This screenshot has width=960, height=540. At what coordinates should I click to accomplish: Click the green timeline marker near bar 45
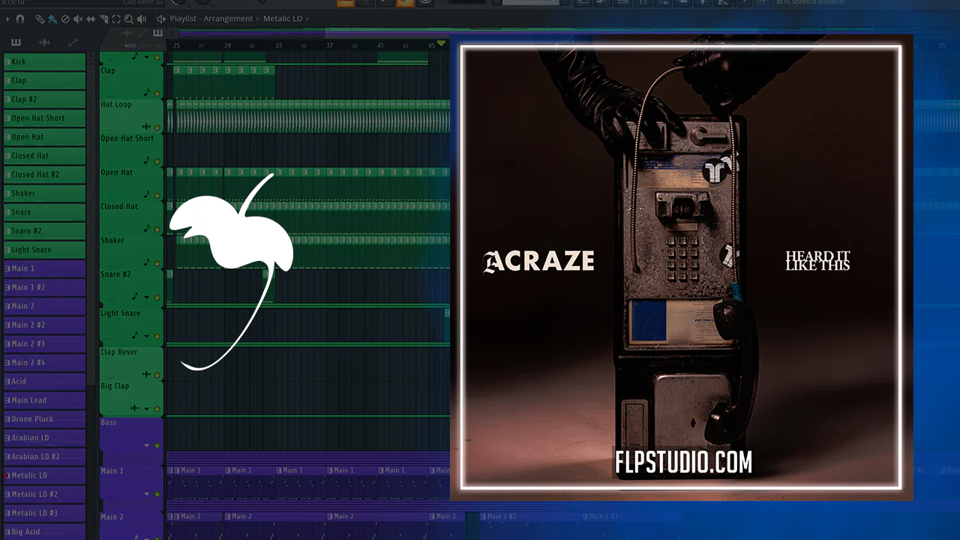pos(441,44)
